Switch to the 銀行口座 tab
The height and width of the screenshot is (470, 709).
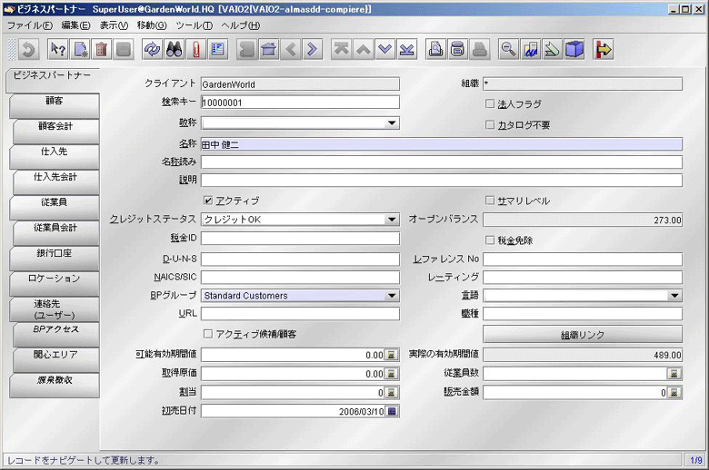pyautogui.click(x=55, y=258)
